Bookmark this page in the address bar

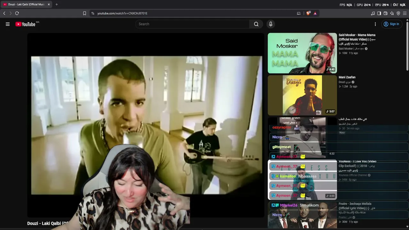84,13
